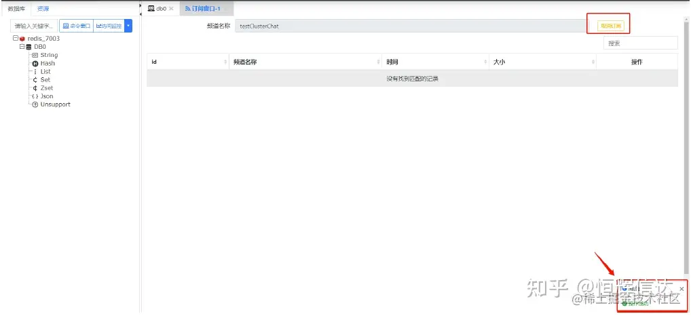Select the 订阅窗口-1 tab
The image size is (691, 316).
coord(206,8)
